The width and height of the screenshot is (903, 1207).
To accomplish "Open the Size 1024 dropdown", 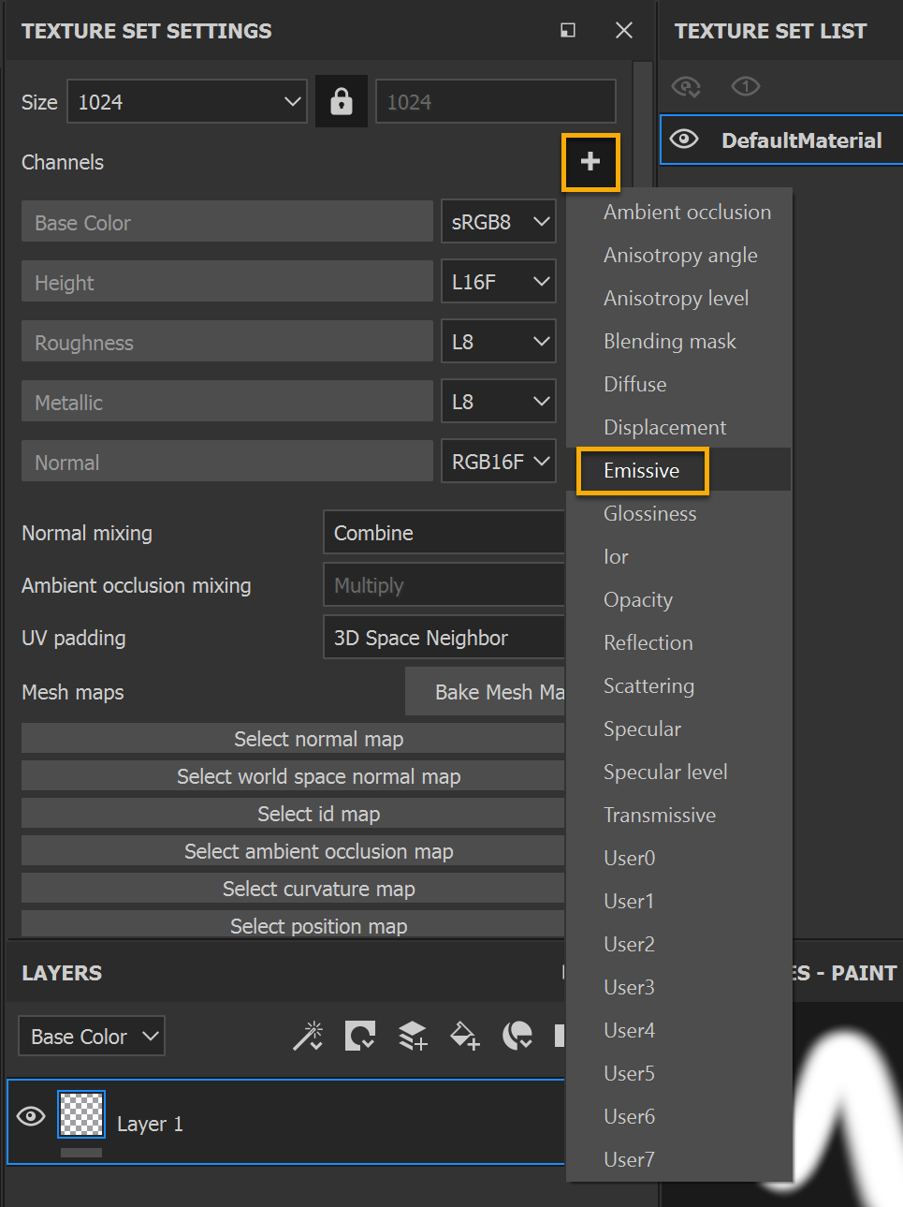I will point(187,101).
